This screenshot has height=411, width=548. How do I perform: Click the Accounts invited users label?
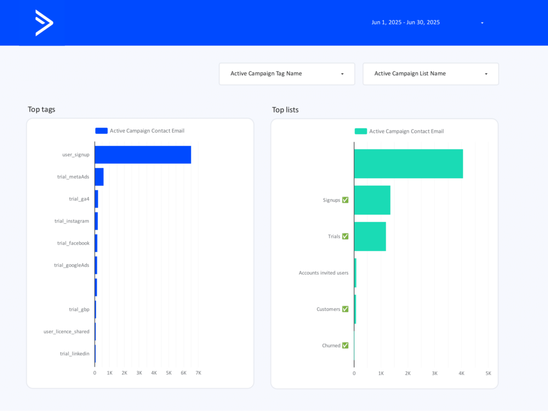click(323, 273)
